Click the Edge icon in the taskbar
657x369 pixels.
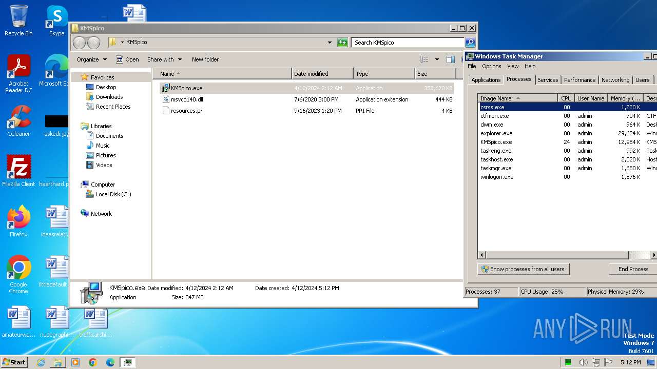(x=110, y=362)
